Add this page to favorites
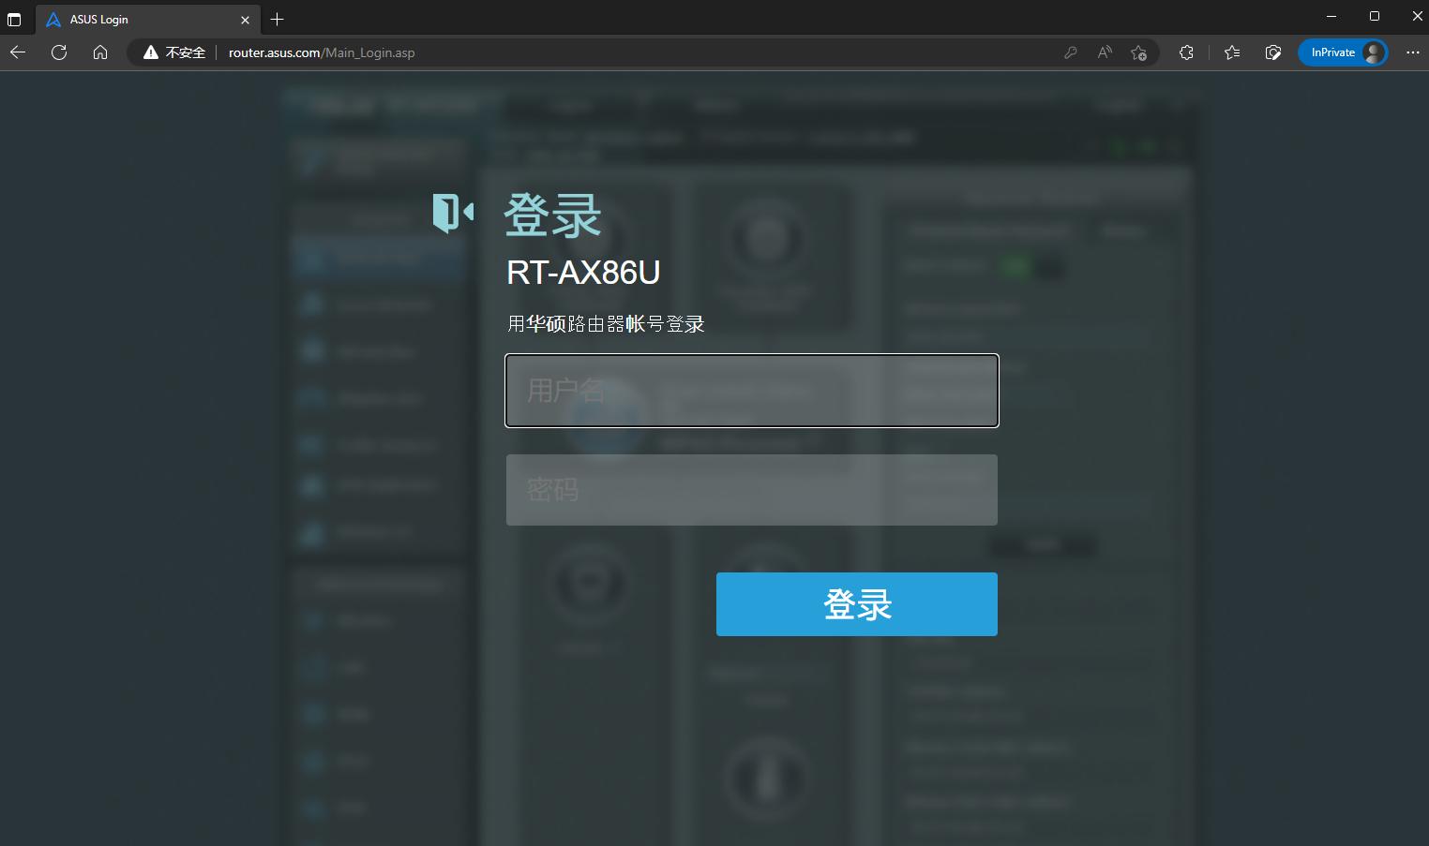The height and width of the screenshot is (846, 1429). [1138, 52]
